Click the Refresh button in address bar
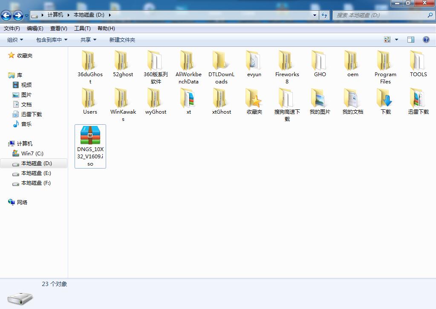436x309 pixels. click(324, 15)
